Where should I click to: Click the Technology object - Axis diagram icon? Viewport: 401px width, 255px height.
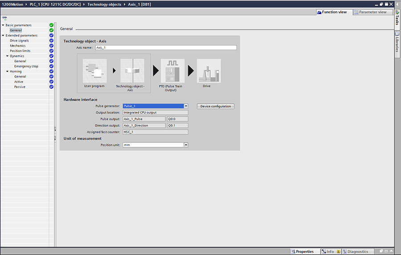coord(132,71)
